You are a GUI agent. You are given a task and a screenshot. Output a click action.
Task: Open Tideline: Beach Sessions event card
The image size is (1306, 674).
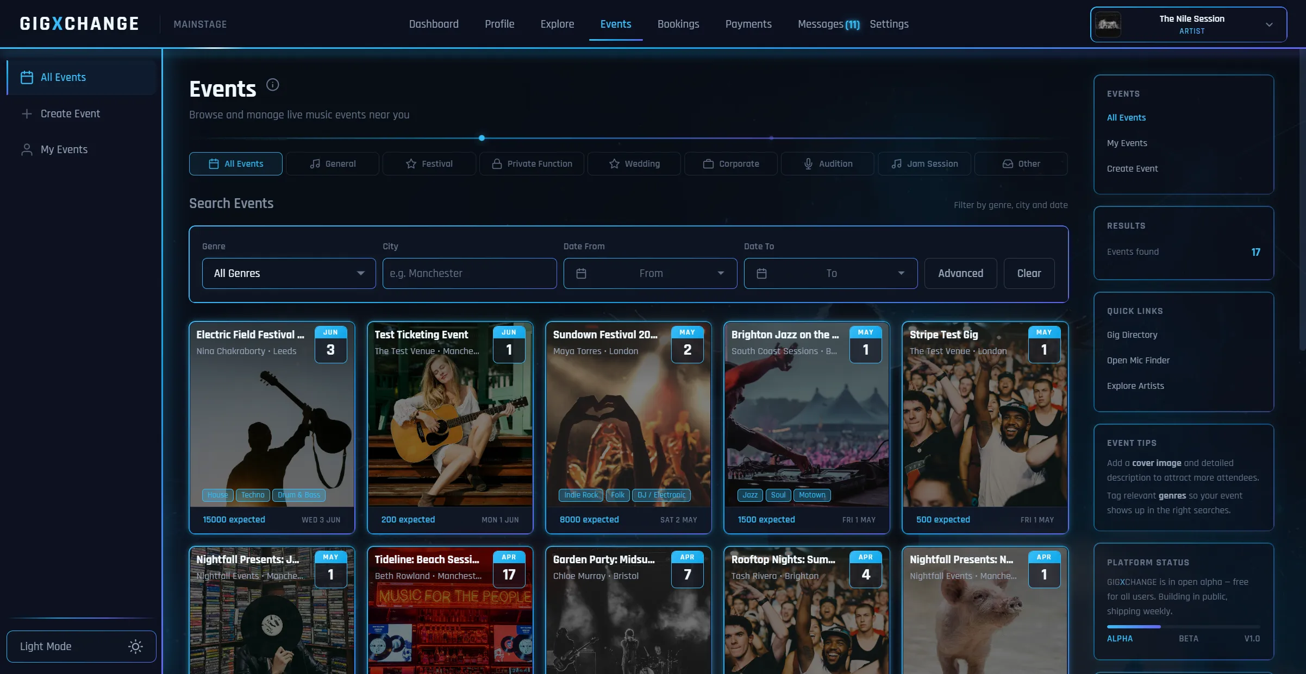pos(450,610)
